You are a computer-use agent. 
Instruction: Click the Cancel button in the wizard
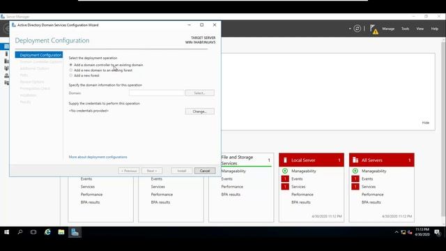(x=205, y=171)
